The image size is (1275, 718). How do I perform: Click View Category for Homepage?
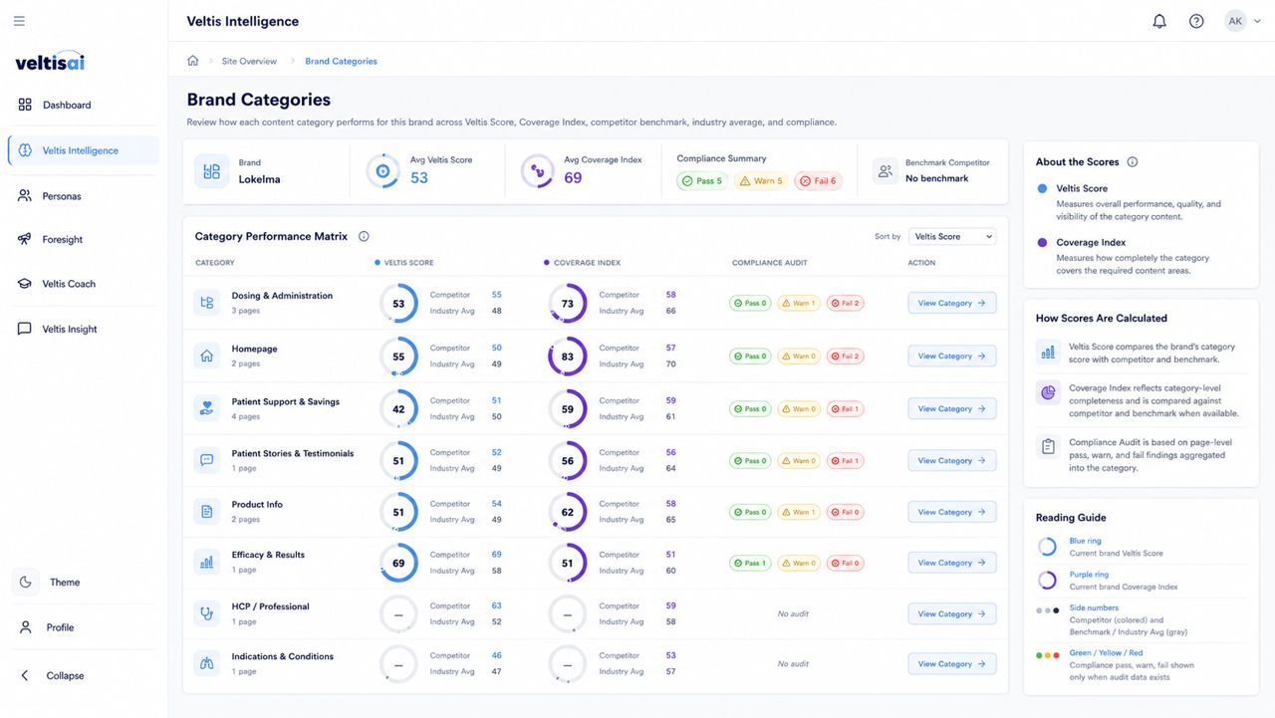click(x=951, y=356)
